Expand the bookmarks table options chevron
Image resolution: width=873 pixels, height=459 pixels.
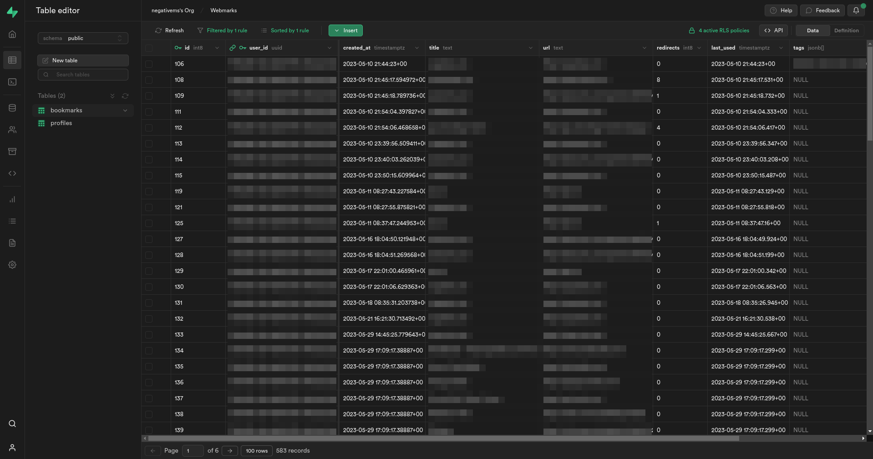point(125,111)
